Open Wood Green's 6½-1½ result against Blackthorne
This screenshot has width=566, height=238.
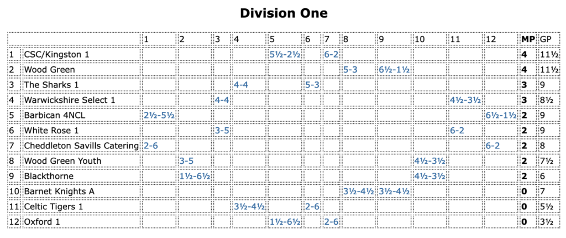(394, 70)
